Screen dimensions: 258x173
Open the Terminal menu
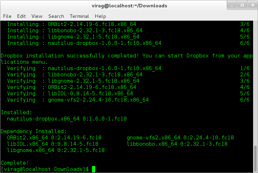tap(79, 16)
